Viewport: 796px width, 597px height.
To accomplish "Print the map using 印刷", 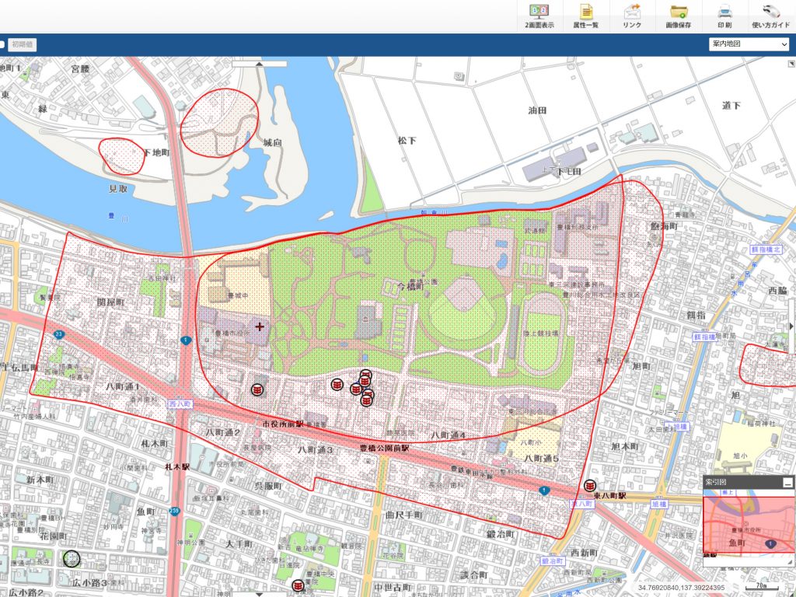I will [724, 16].
